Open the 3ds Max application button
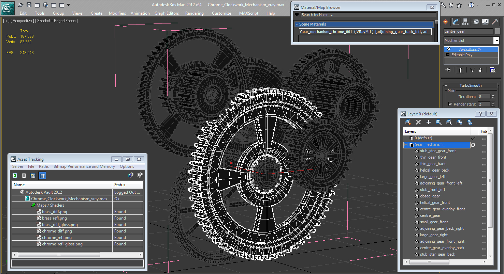 click(8, 7)
